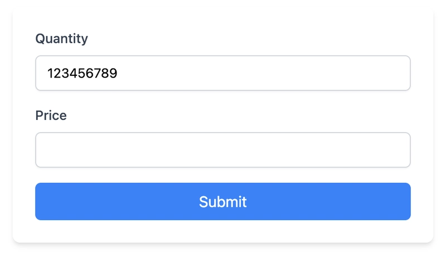Place cursor in the Price field

pyautogui.click(x=223, y=150)
